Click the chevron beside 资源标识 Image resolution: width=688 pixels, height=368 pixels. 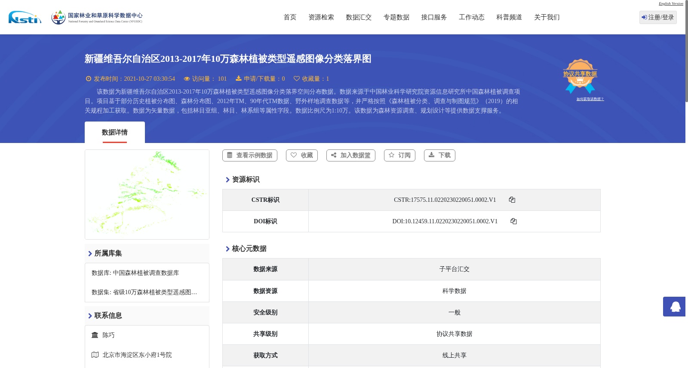point(227,180)
